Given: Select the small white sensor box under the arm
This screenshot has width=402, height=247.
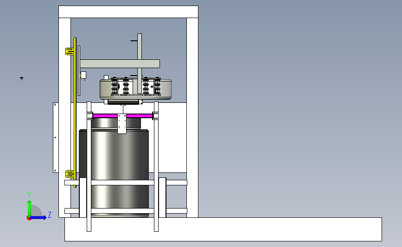Looking at the screenshot, I should (83, 75).
